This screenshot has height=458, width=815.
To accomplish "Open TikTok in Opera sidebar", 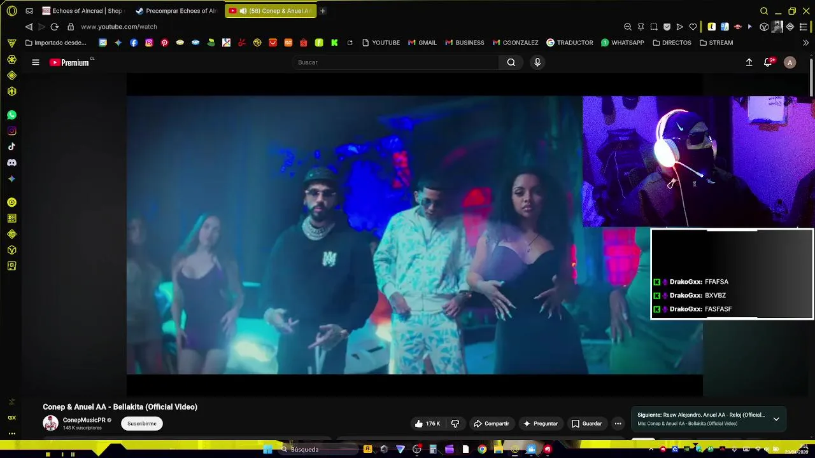I will click(11, 147).
